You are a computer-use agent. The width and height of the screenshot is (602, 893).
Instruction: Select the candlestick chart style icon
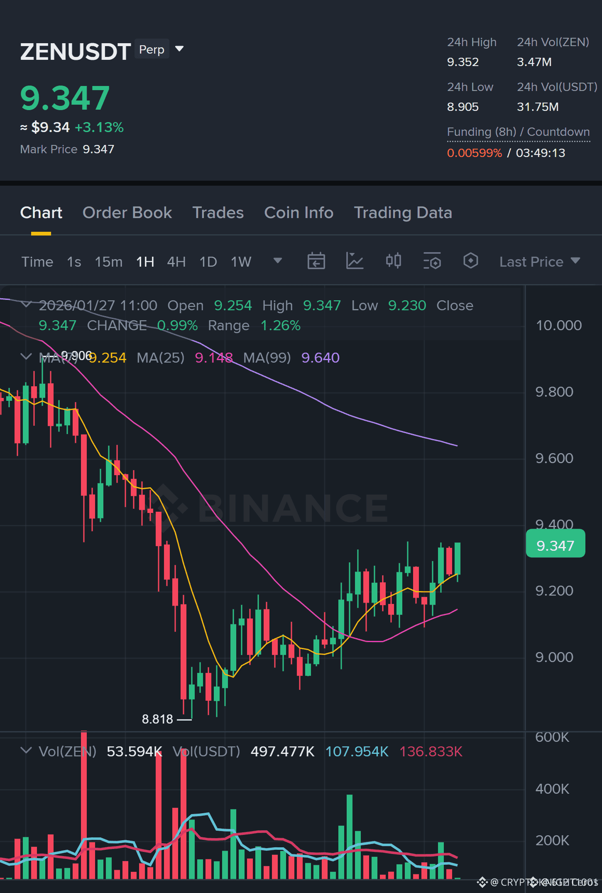click(393, 261)
